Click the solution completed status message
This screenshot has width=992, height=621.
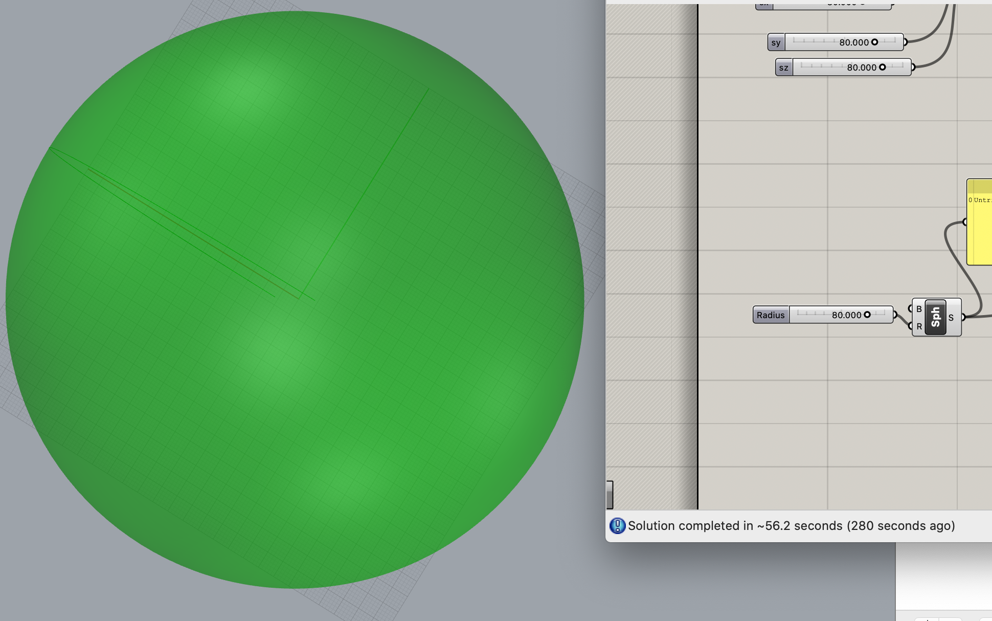point(791,526)
